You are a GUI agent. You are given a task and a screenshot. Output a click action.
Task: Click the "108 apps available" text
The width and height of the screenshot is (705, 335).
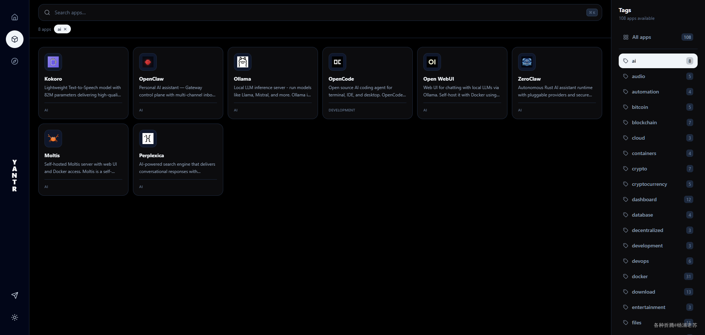coord(636,18)
